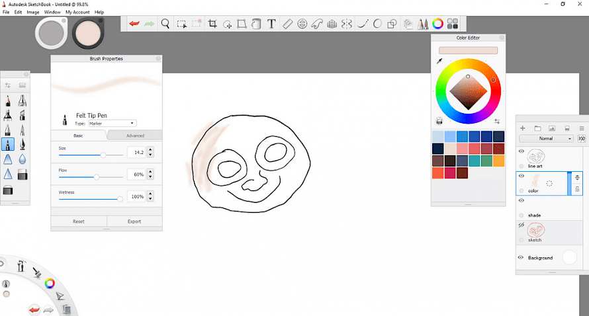This screenshot has height=316, width=589.
Task: Open the Ruler guide tool
Action: coord(287,24)
